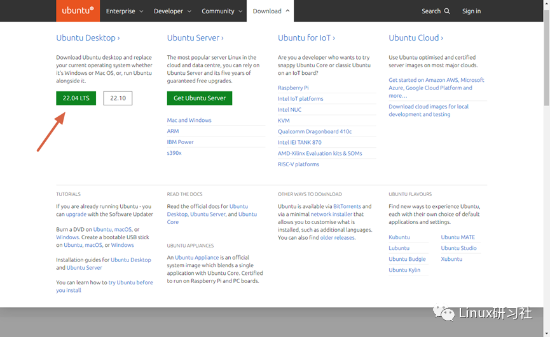Open the Ubuntu Appliance link
550x337 pixels.
click(x=196, y=257)
